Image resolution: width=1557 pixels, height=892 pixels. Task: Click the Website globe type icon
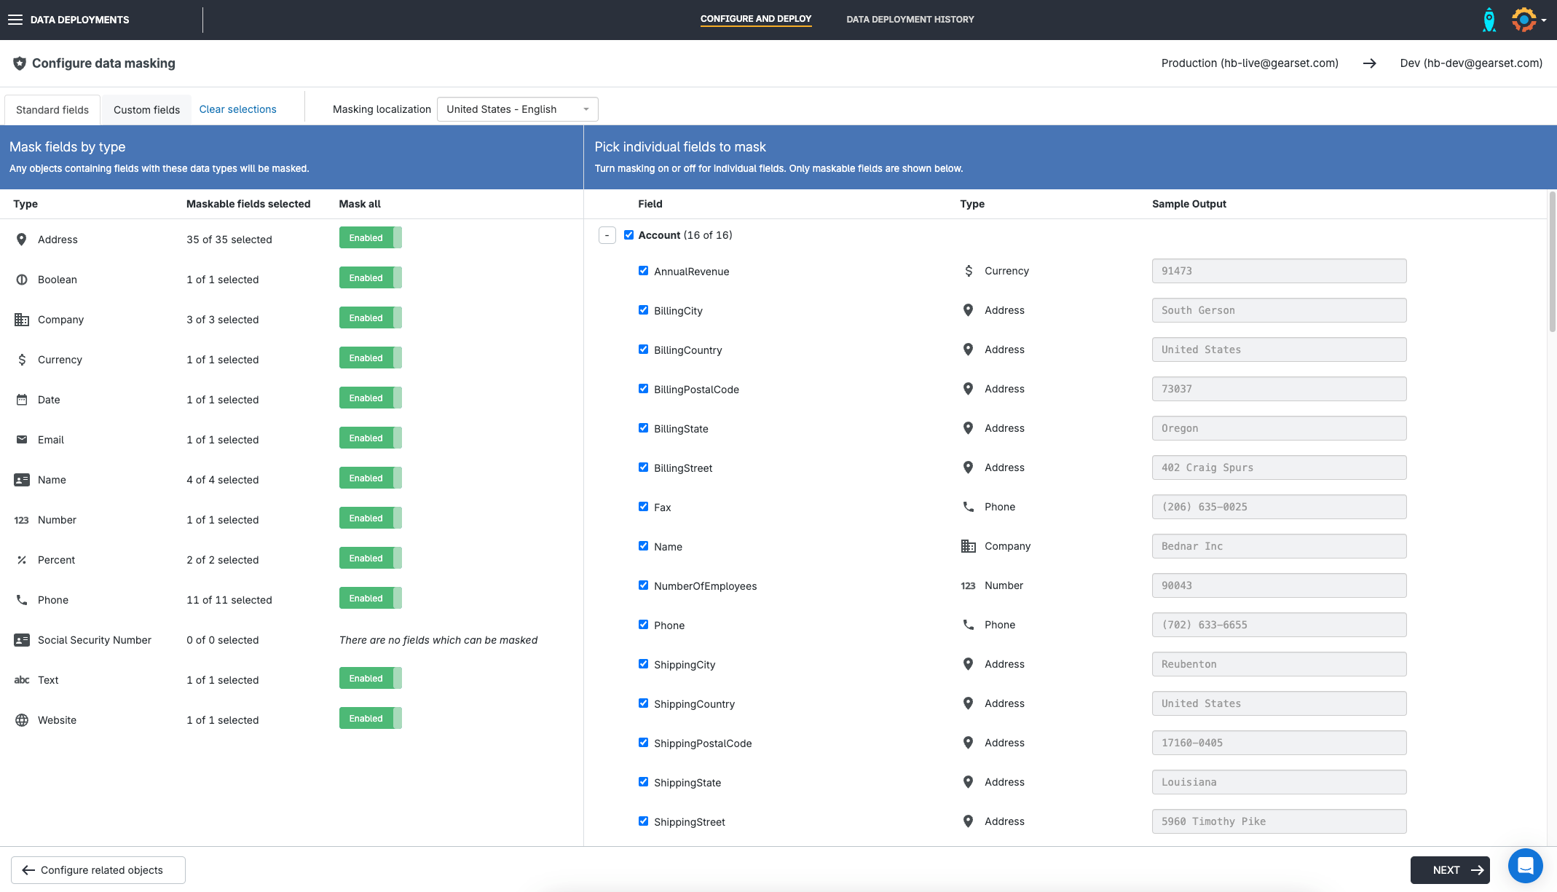pyautogui.click(x=22, y=720)
